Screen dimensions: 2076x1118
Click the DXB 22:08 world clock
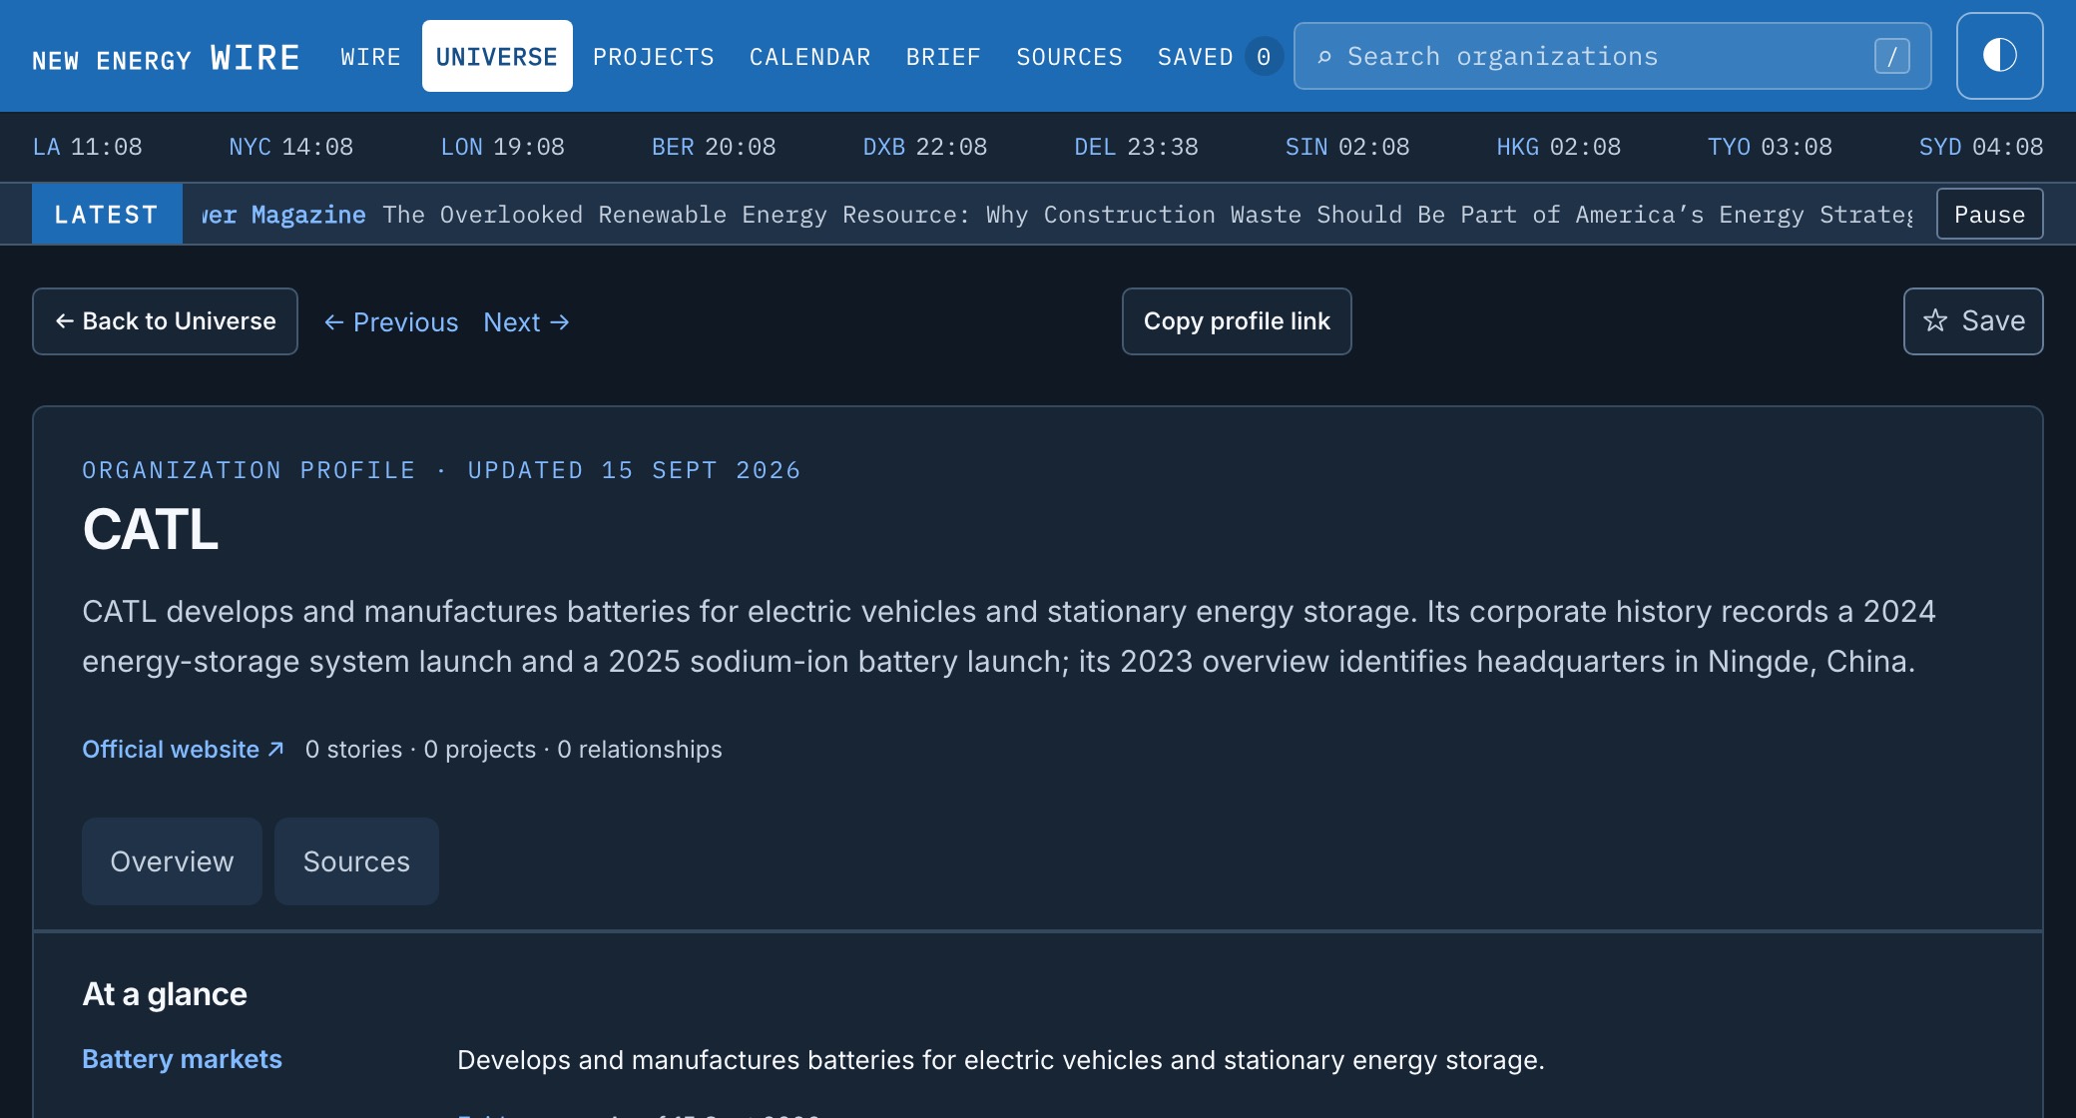[925, 147]
